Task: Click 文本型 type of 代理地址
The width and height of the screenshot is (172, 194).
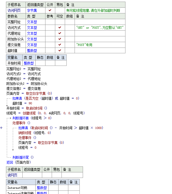Action: tap(32, 33)
